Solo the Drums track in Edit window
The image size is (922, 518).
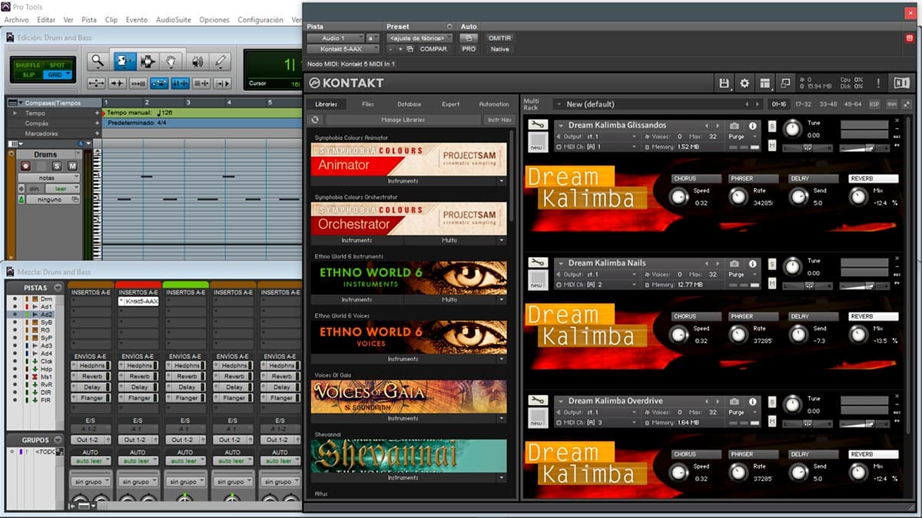pos(58,166)
